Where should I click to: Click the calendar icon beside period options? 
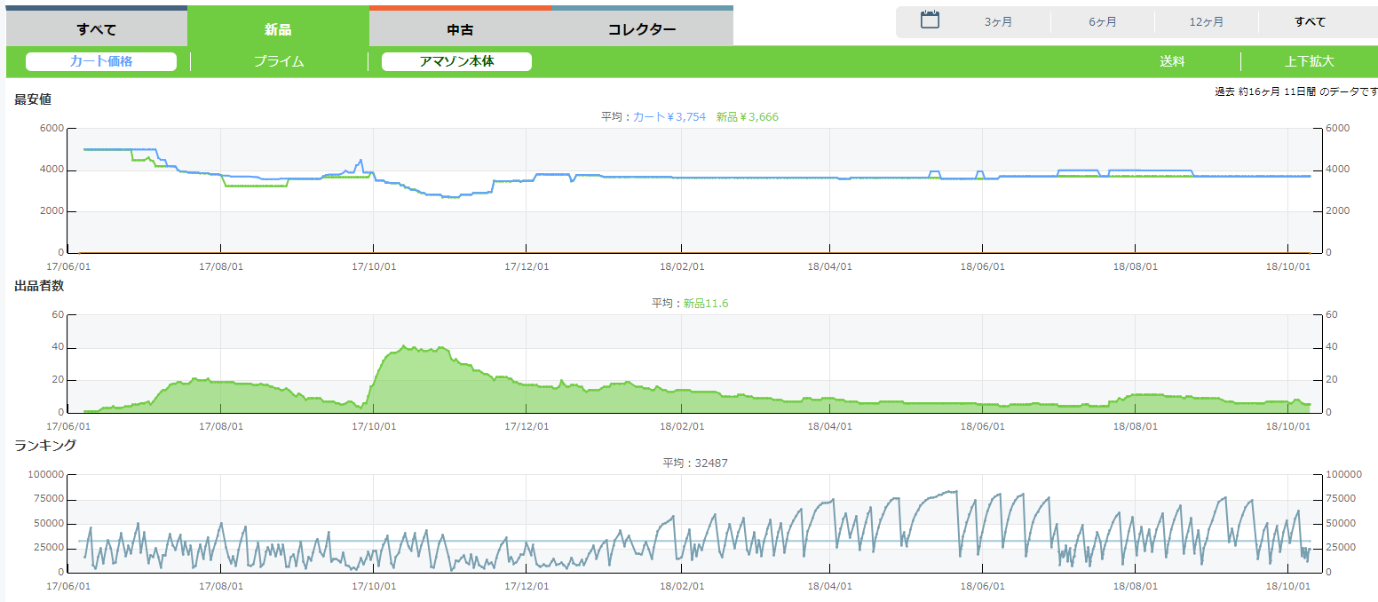[x=930, y=20]
